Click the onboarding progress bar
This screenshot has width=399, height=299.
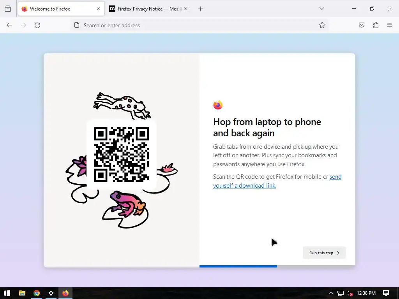point(277,266)
